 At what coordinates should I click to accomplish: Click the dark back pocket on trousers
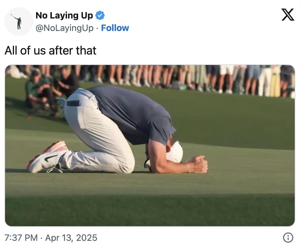(x=73, y=103)
